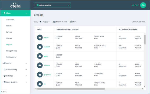Screen dimensions: 150x94
Task: Click the CTERA logo
Action: pyautogui.click(x=15, y=5)
